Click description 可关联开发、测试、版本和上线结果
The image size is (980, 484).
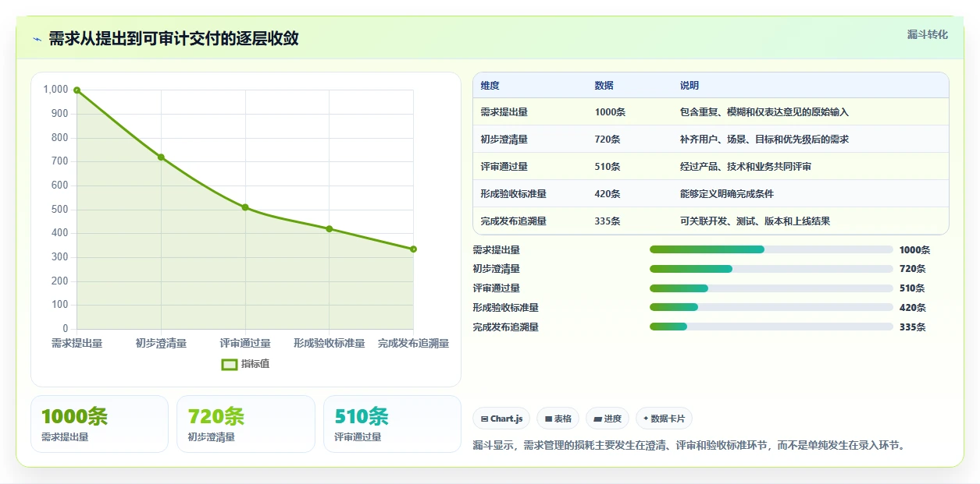755,221
